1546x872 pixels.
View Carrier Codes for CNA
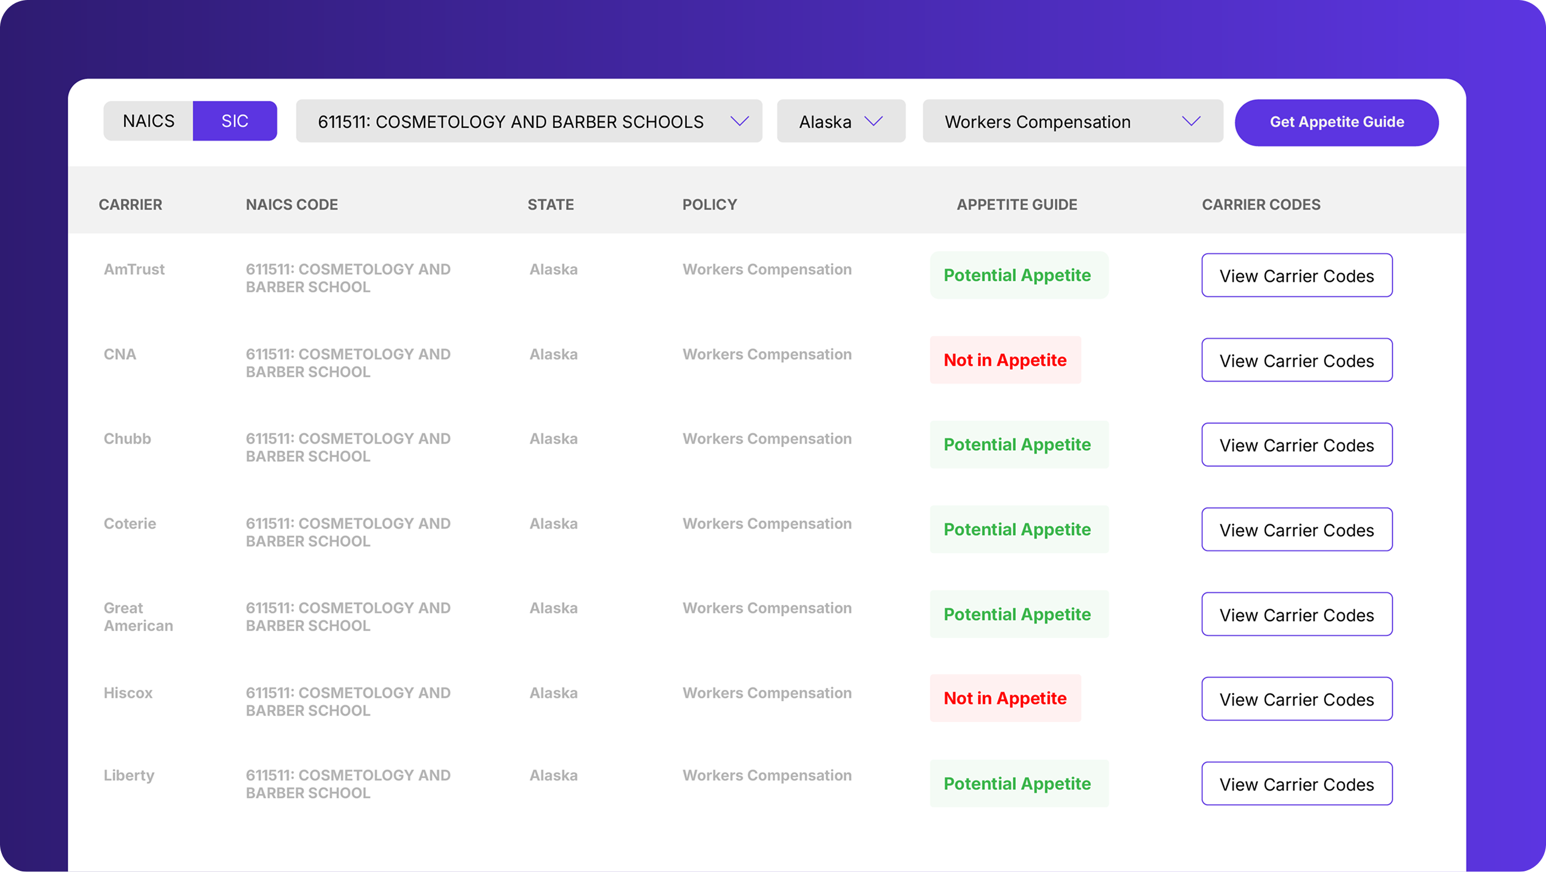1296,360
